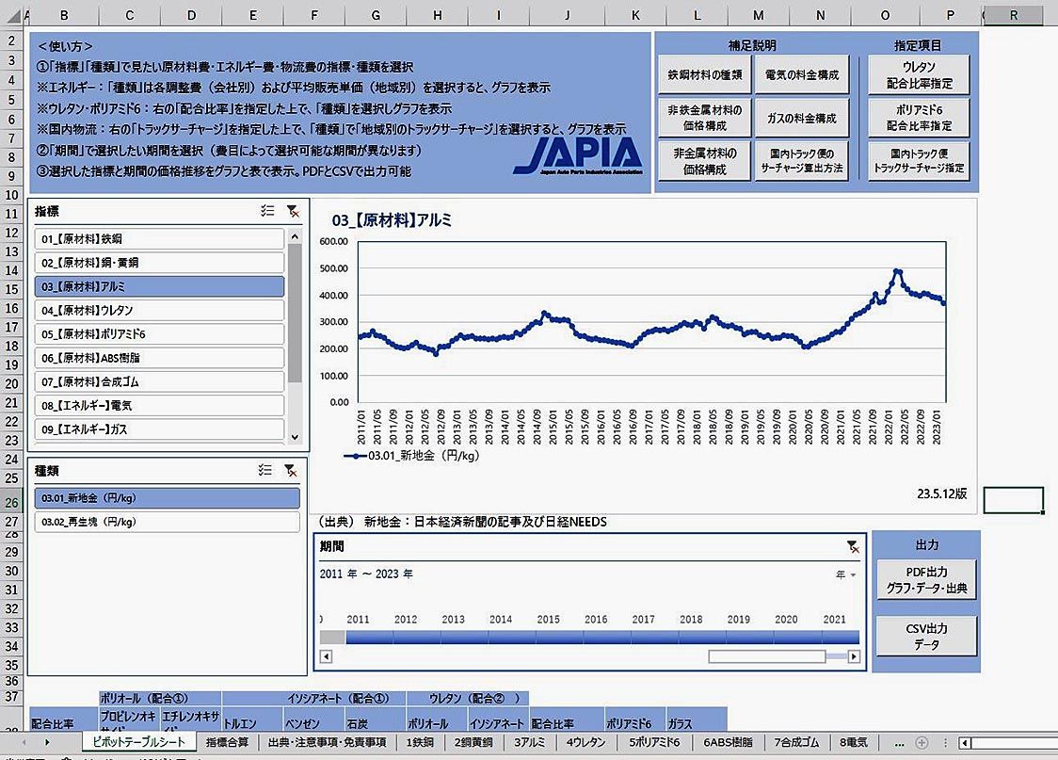The width and height of the screenshot is (1058, 760).
Task: Click the 2015 segment on the timeline
Action: (548, 638)
